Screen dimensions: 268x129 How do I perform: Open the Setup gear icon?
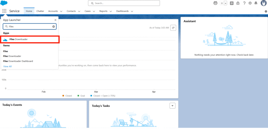click(x=250, y=3)
